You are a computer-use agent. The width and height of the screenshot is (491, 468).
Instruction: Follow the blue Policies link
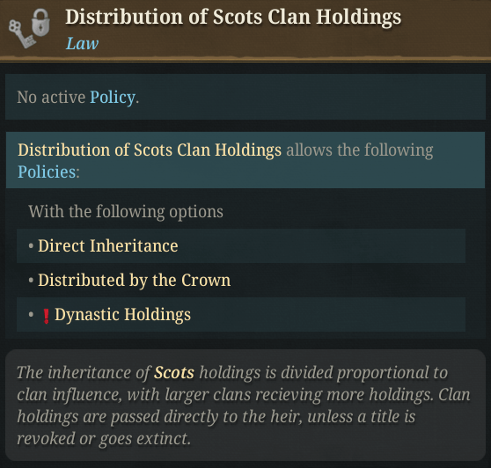click(47, 172)
